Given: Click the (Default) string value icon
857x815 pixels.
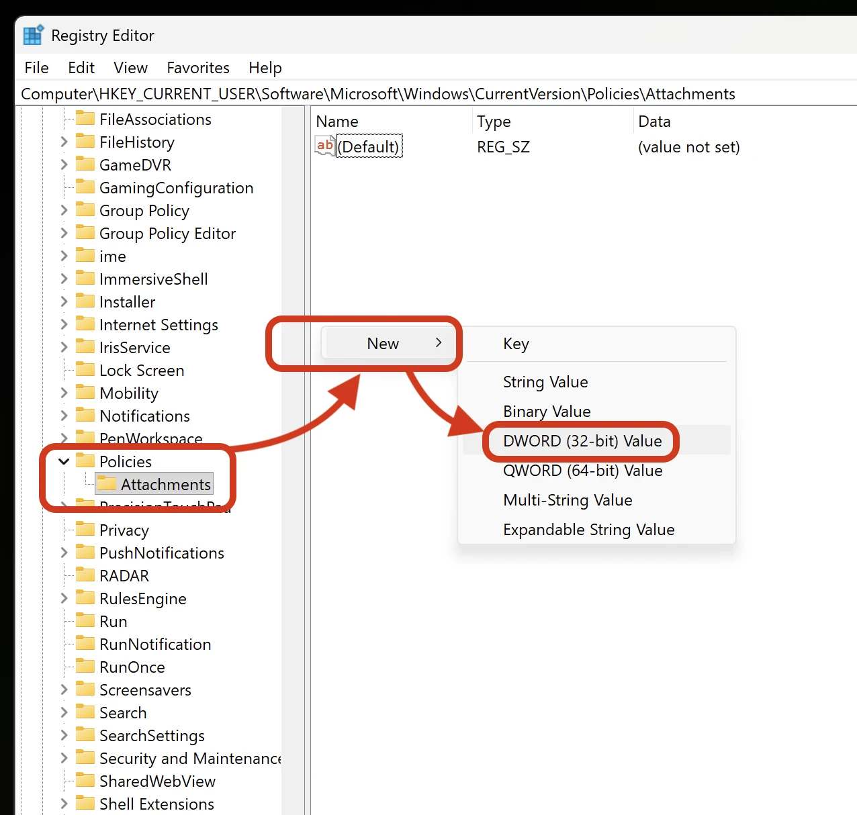Looking at the screenshot, I should 325,146.
